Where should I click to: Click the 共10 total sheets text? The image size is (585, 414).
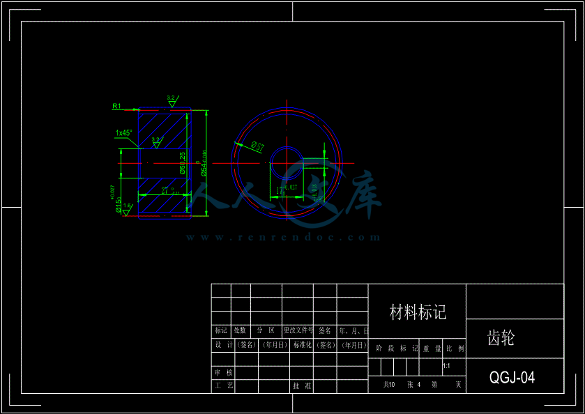click(389, 385)
